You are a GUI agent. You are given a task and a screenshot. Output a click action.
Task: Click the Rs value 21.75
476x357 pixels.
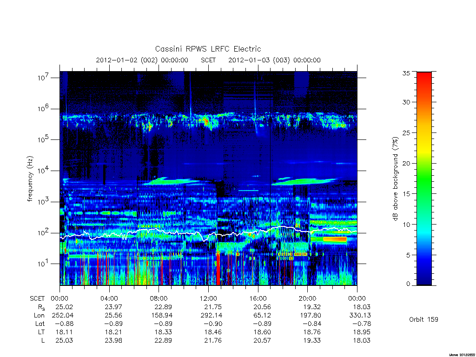coord(213,307)
